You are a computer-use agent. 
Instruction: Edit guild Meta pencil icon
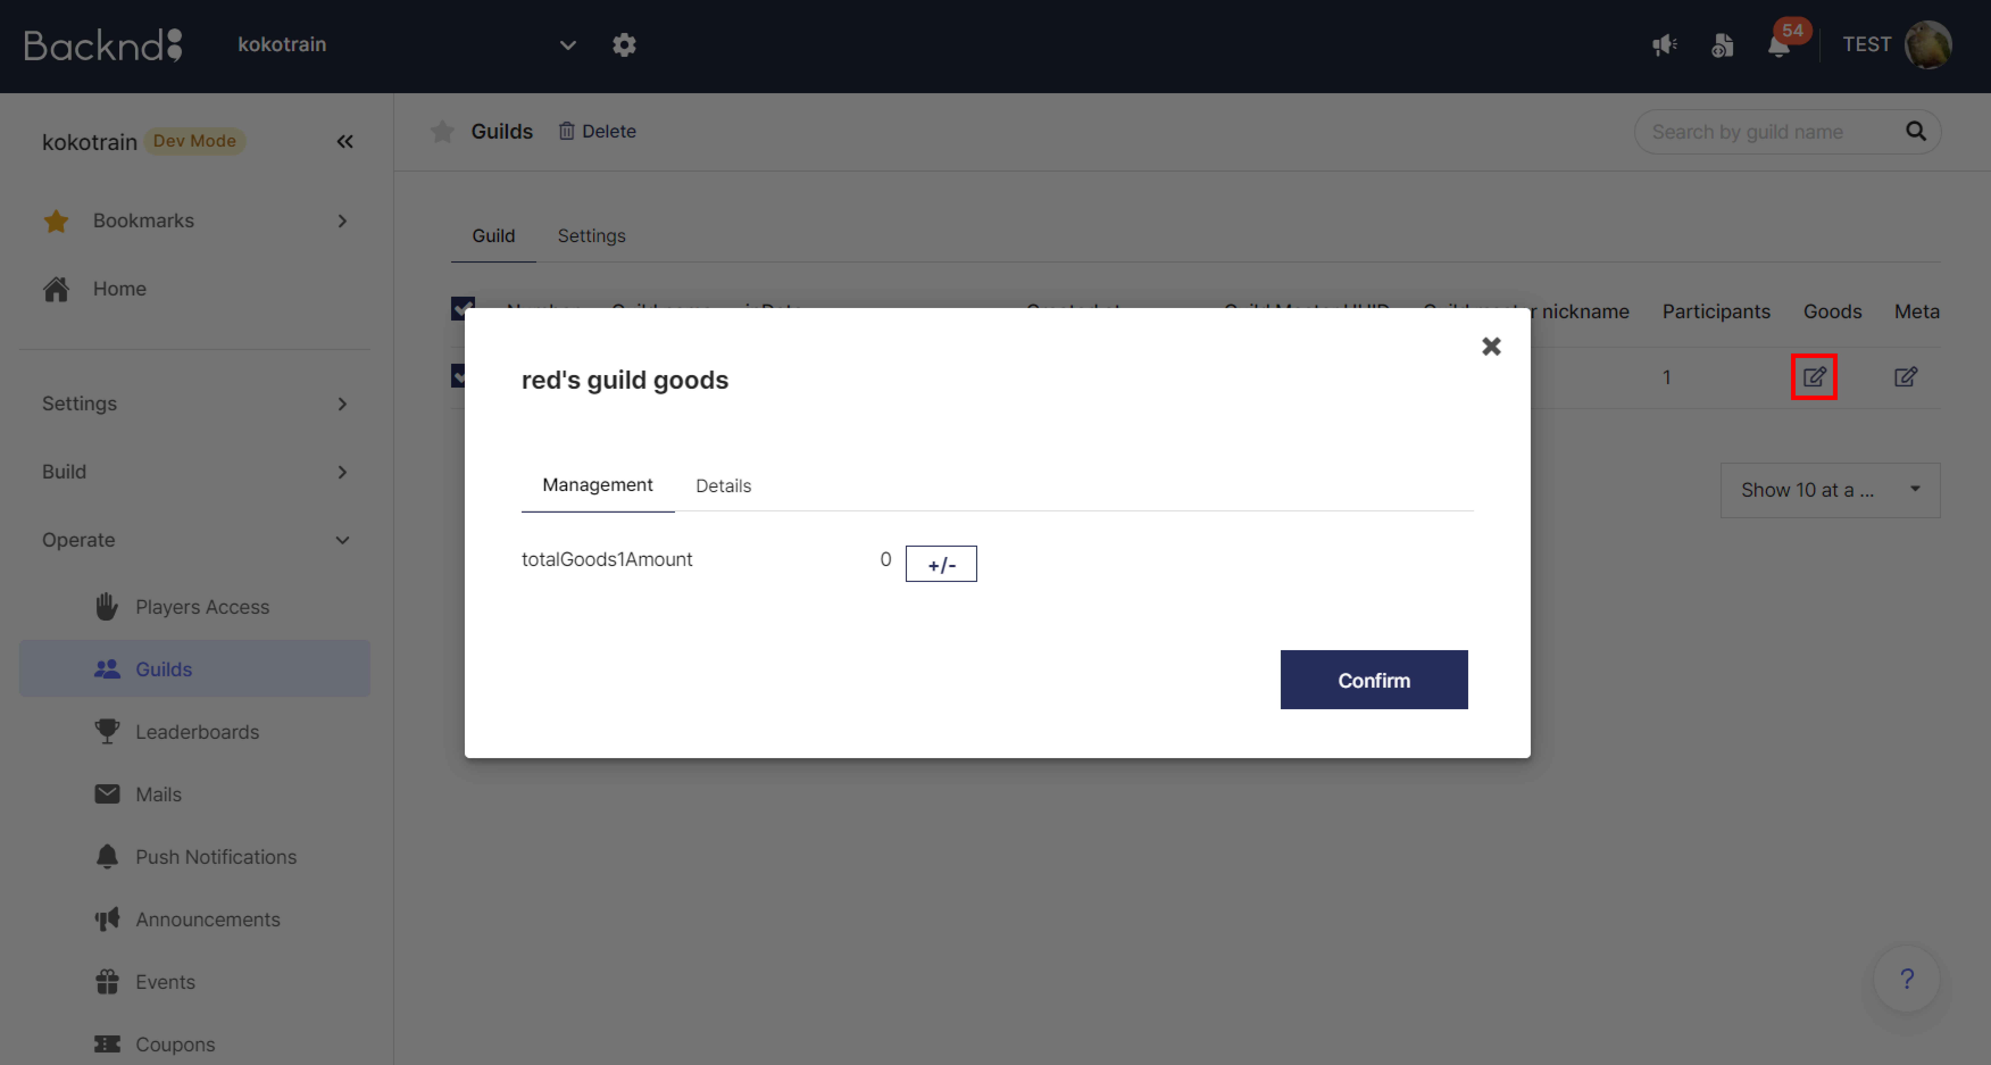click(x=1906, y=377)
